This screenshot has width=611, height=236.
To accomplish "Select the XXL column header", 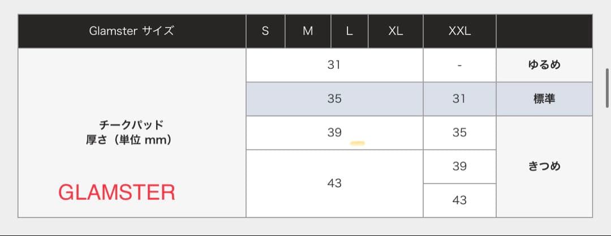I will (459, 32).
